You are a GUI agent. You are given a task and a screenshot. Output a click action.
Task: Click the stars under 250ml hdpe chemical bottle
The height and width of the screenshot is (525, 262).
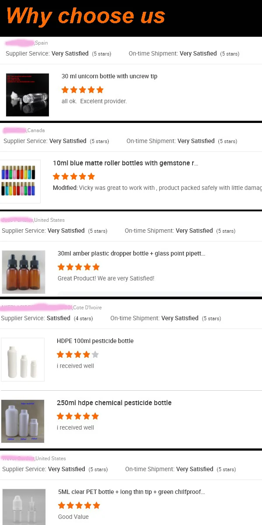click(78, 416)
